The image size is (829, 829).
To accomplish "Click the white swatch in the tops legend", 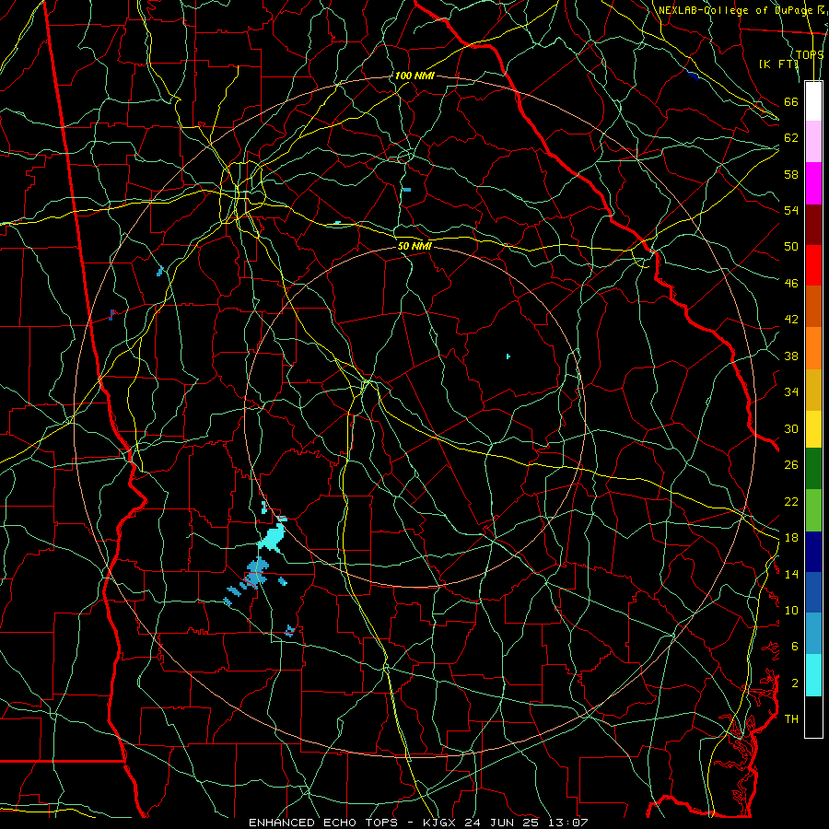I will 813,101.
